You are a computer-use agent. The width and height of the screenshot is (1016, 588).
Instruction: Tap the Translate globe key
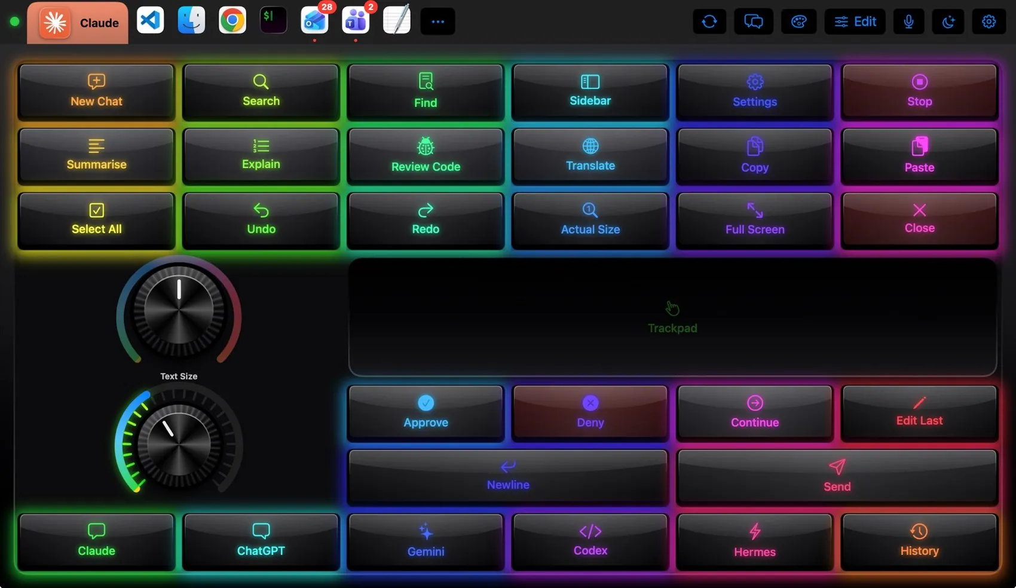tap(590, 155)
